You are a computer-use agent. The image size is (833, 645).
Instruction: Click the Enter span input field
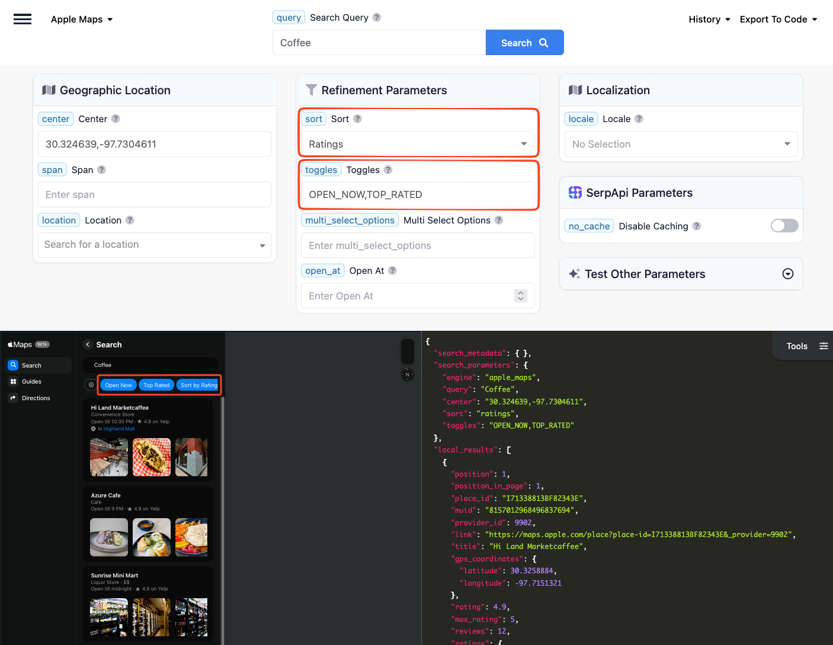click(155, 194)
